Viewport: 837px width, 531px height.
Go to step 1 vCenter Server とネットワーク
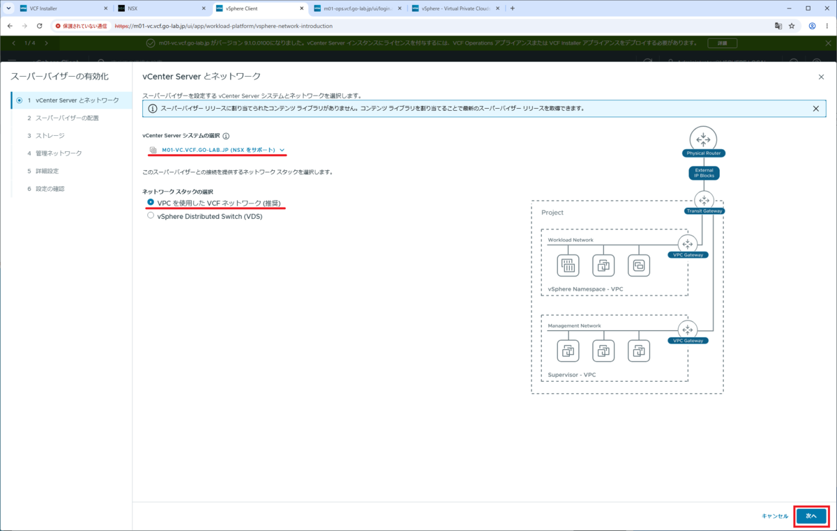(x=71, y=100)
